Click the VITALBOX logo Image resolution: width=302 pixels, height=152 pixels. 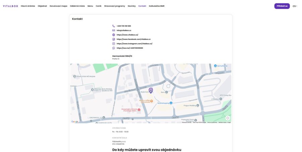pyautogui.click(x=10, y=6)
